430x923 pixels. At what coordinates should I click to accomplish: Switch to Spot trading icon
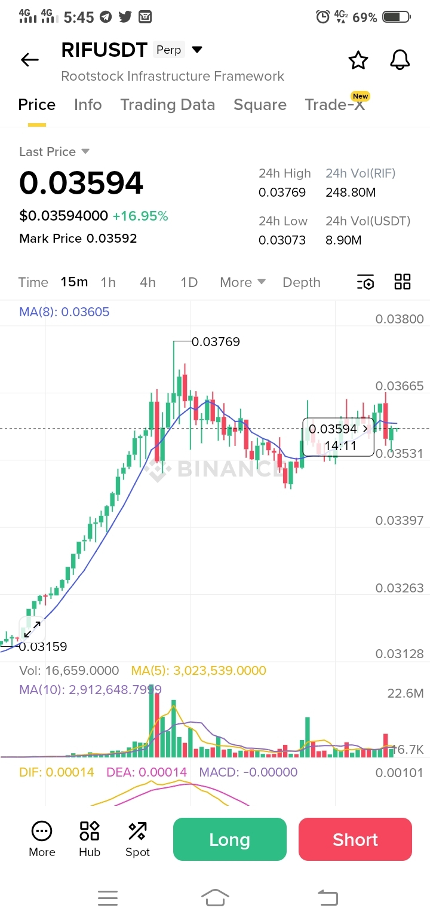(x=137, y=839)
